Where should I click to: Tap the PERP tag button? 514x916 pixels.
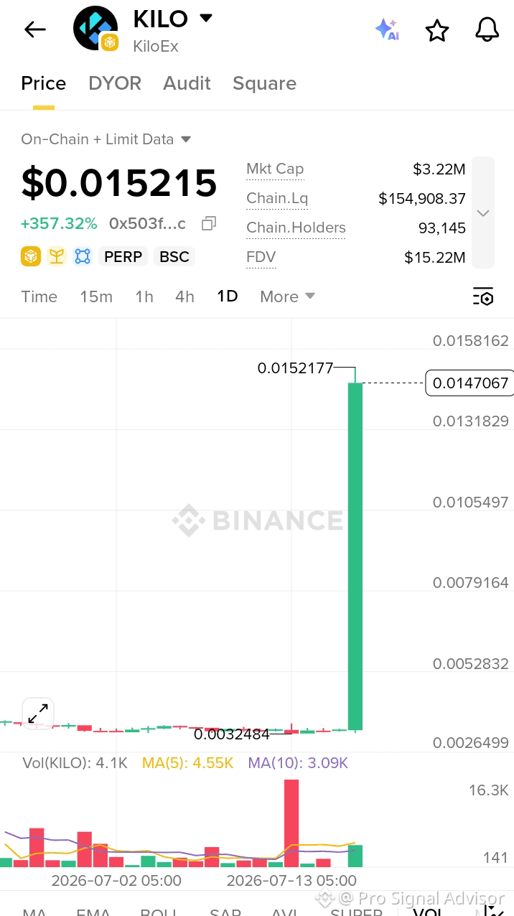click(x=123, y=256)
